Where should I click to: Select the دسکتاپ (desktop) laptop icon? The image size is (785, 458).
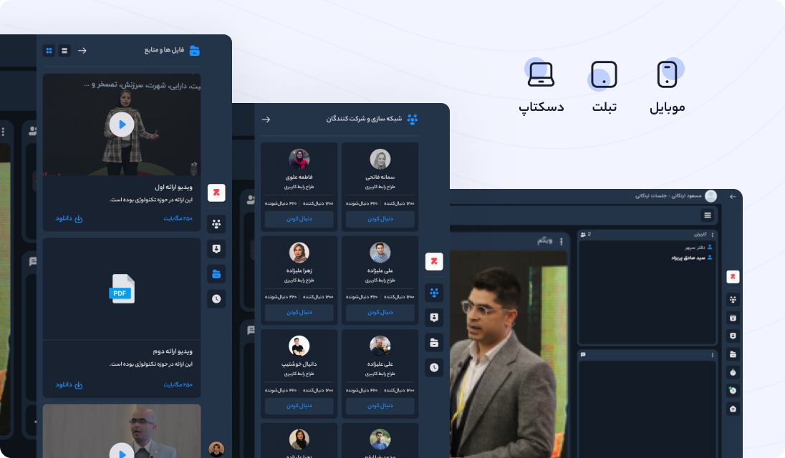[541, 74]
